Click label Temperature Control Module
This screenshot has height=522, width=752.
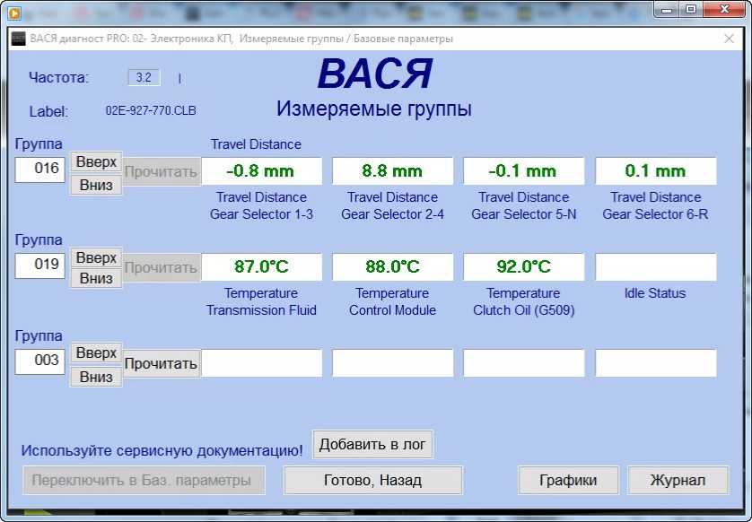point(392,301)
